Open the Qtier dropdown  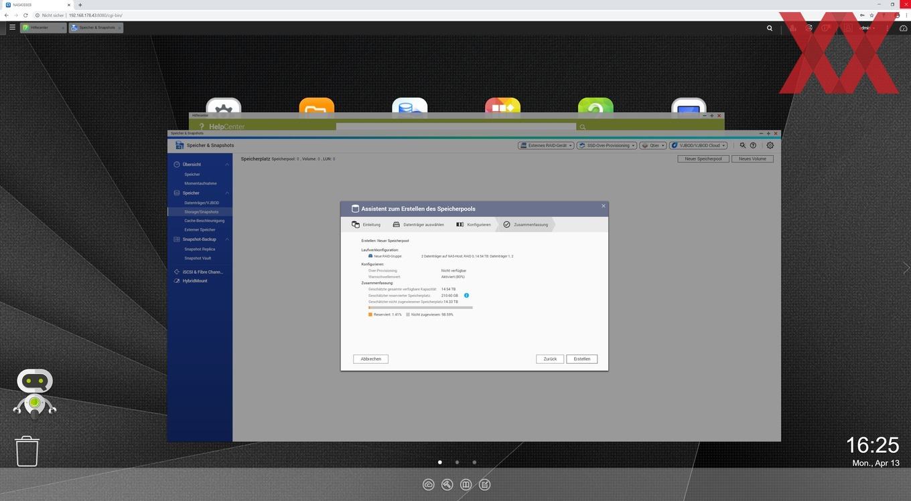652,145
